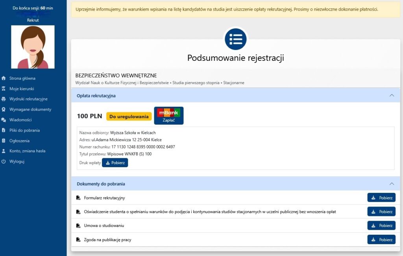Collapse the Dokumenty do pobrania section
Screen dimensions: 403x256
(391, 184)
